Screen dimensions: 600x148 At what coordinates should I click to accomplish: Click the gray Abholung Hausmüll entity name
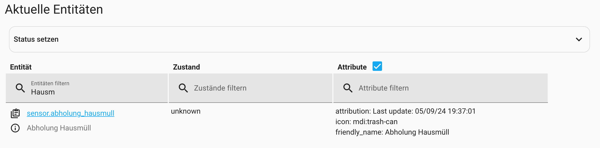pyautogui.click(x=59, y=128)
